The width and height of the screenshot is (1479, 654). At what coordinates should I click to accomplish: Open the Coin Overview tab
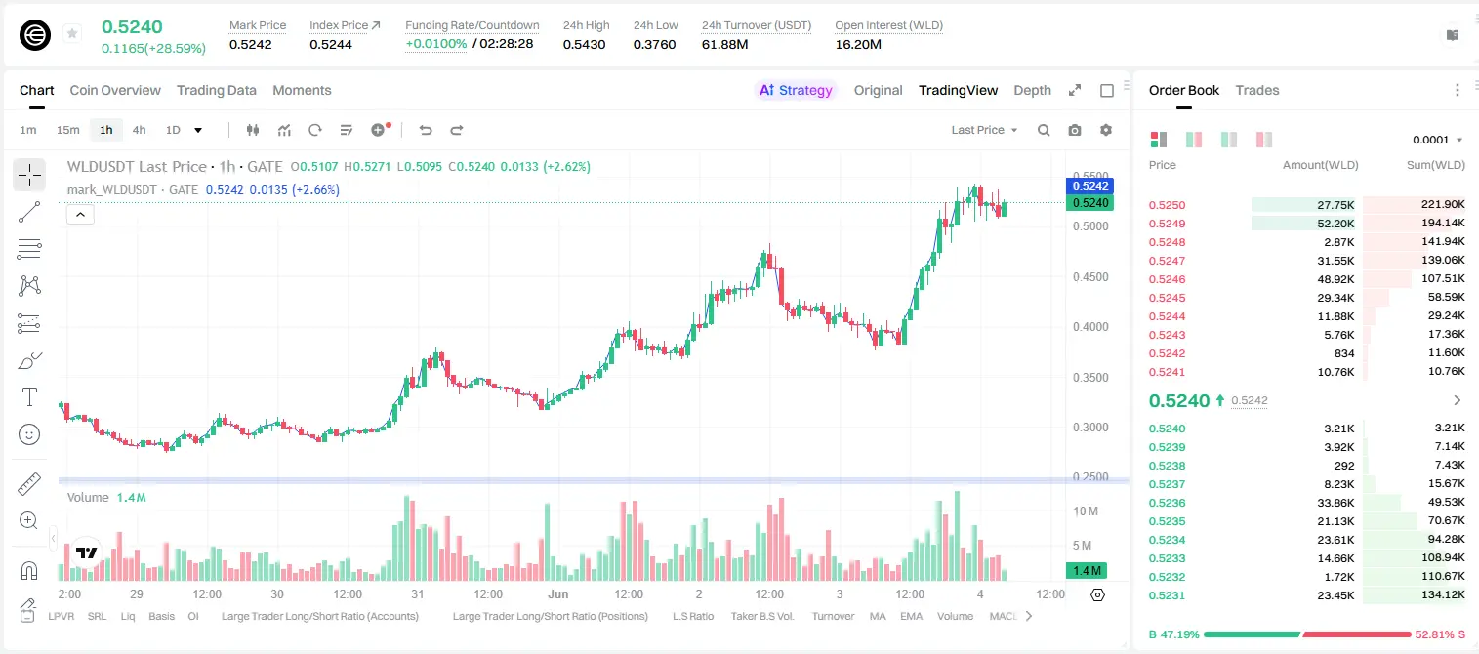click(x=115, y=90)
